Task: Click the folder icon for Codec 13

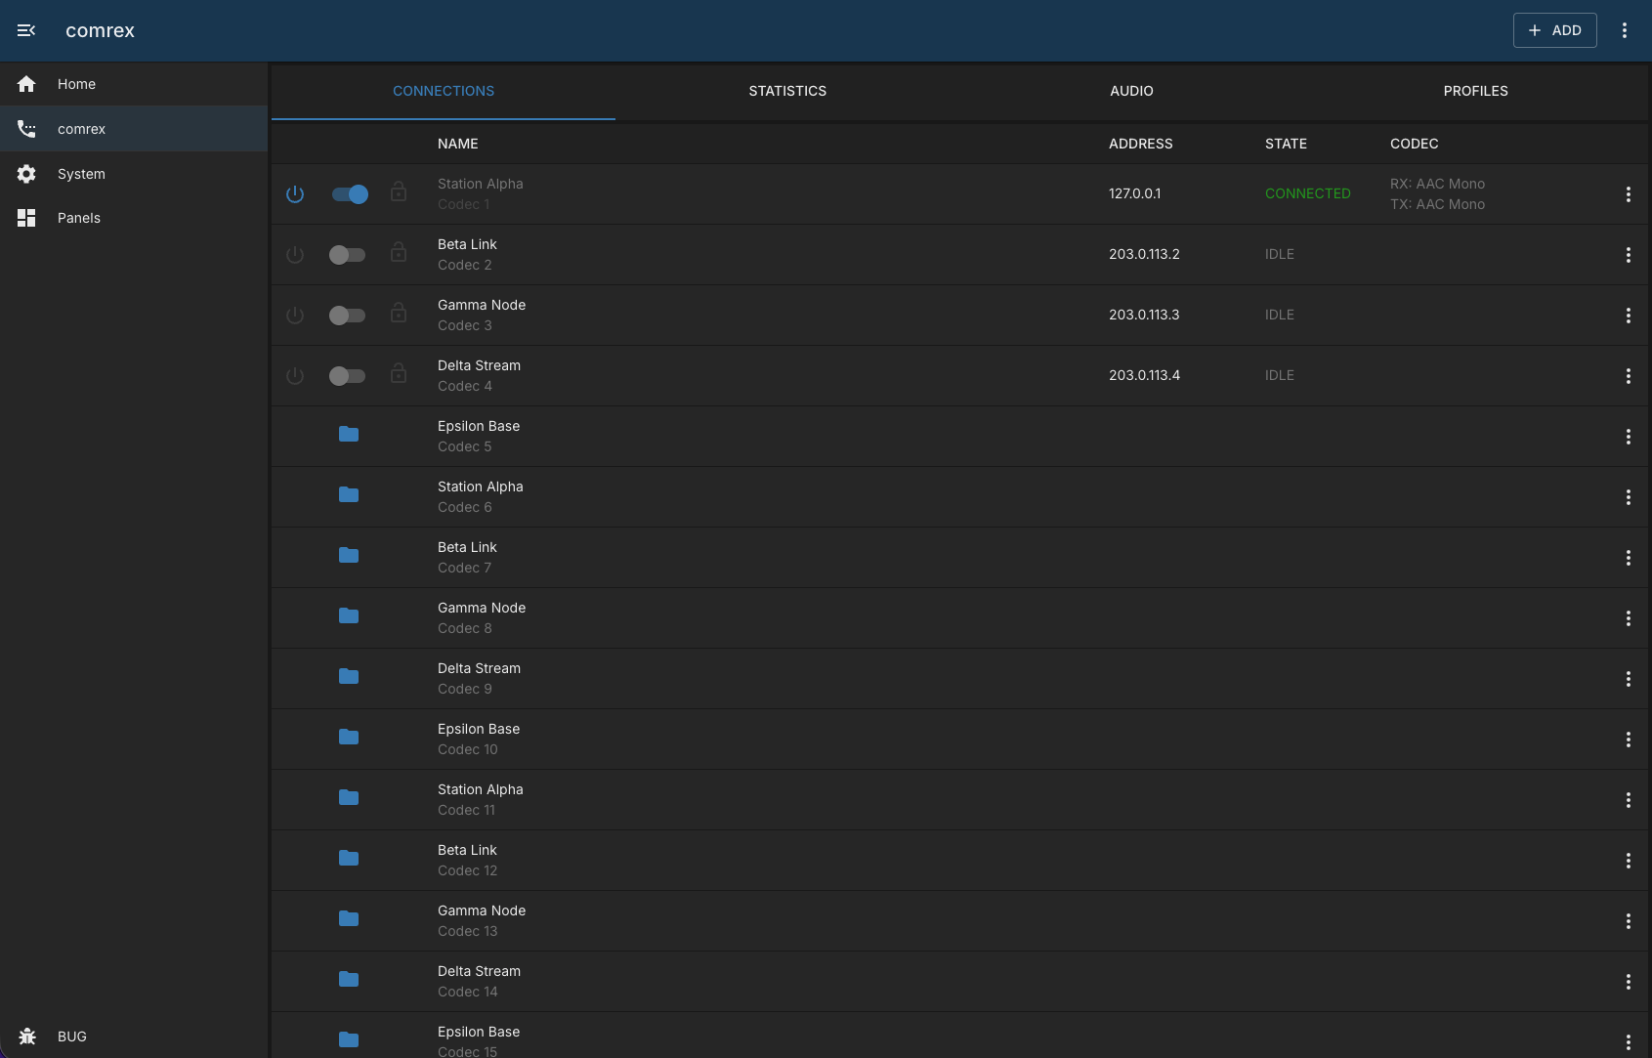Action: (x=349, y=918)
